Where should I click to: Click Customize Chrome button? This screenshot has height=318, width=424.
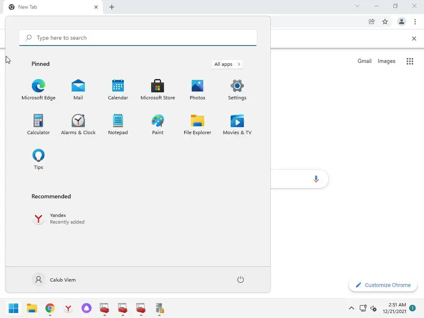(383, 285)
